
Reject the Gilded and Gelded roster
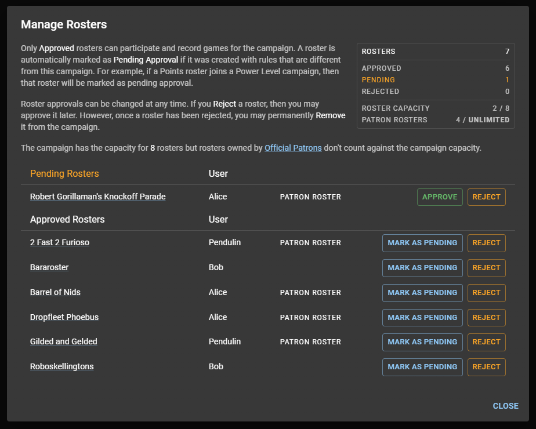tap(486, 342)
